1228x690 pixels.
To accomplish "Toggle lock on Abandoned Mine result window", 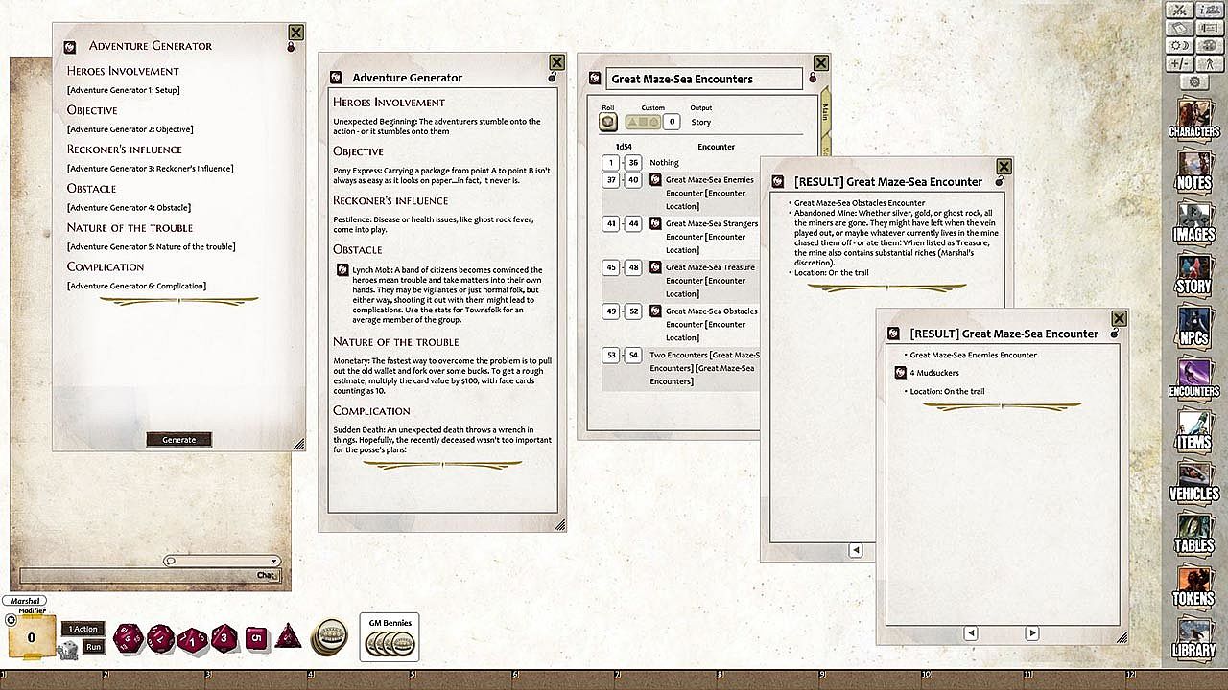I will pyautogui.click(x=999, y=180).
